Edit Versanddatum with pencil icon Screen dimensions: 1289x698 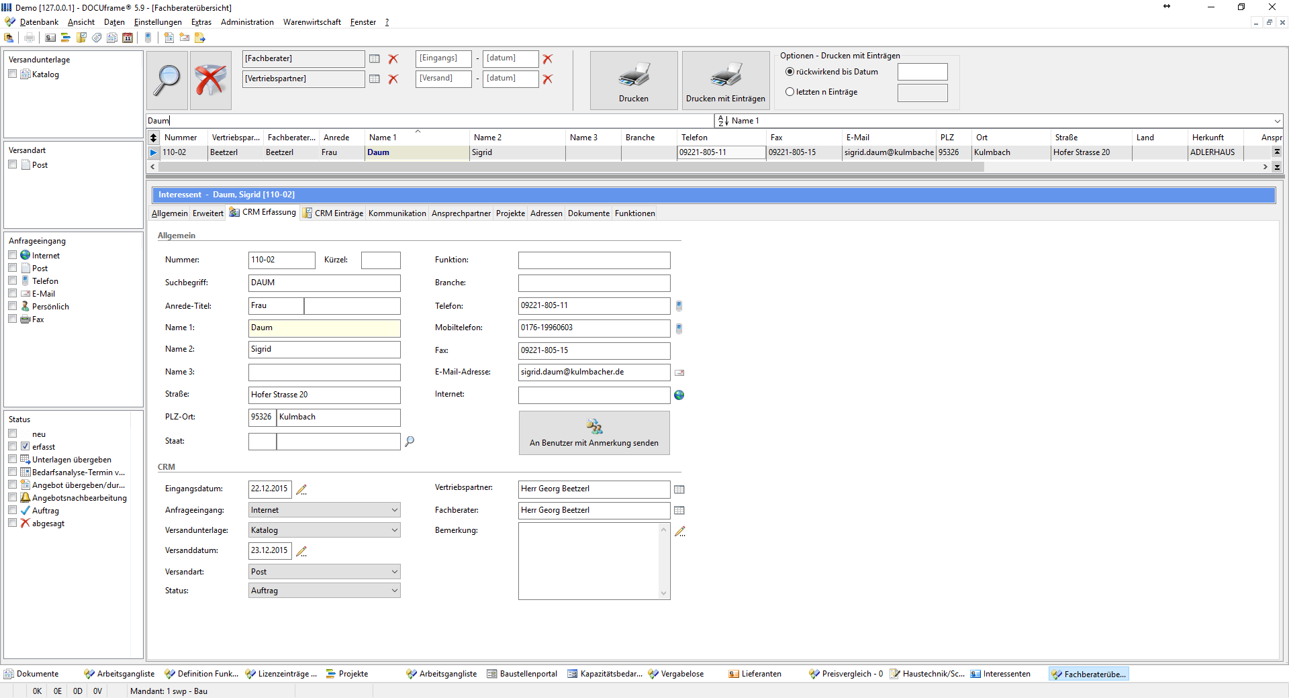[302, 552]
